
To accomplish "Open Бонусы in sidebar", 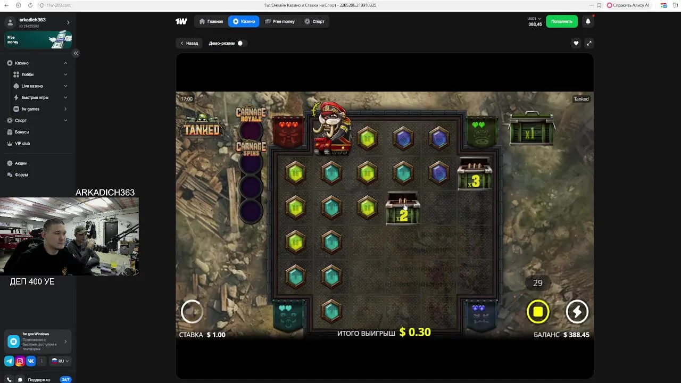I will [x=22, y=132].
